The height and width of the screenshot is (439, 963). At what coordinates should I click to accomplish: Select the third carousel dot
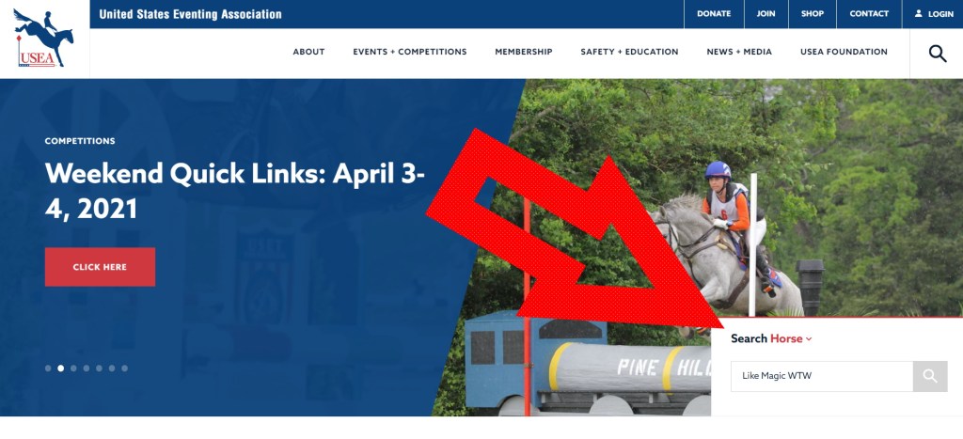click(x=73, y=368)
